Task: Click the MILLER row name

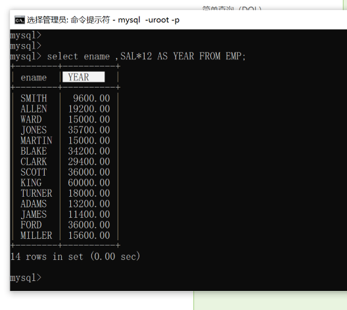Action: point(36,236)
